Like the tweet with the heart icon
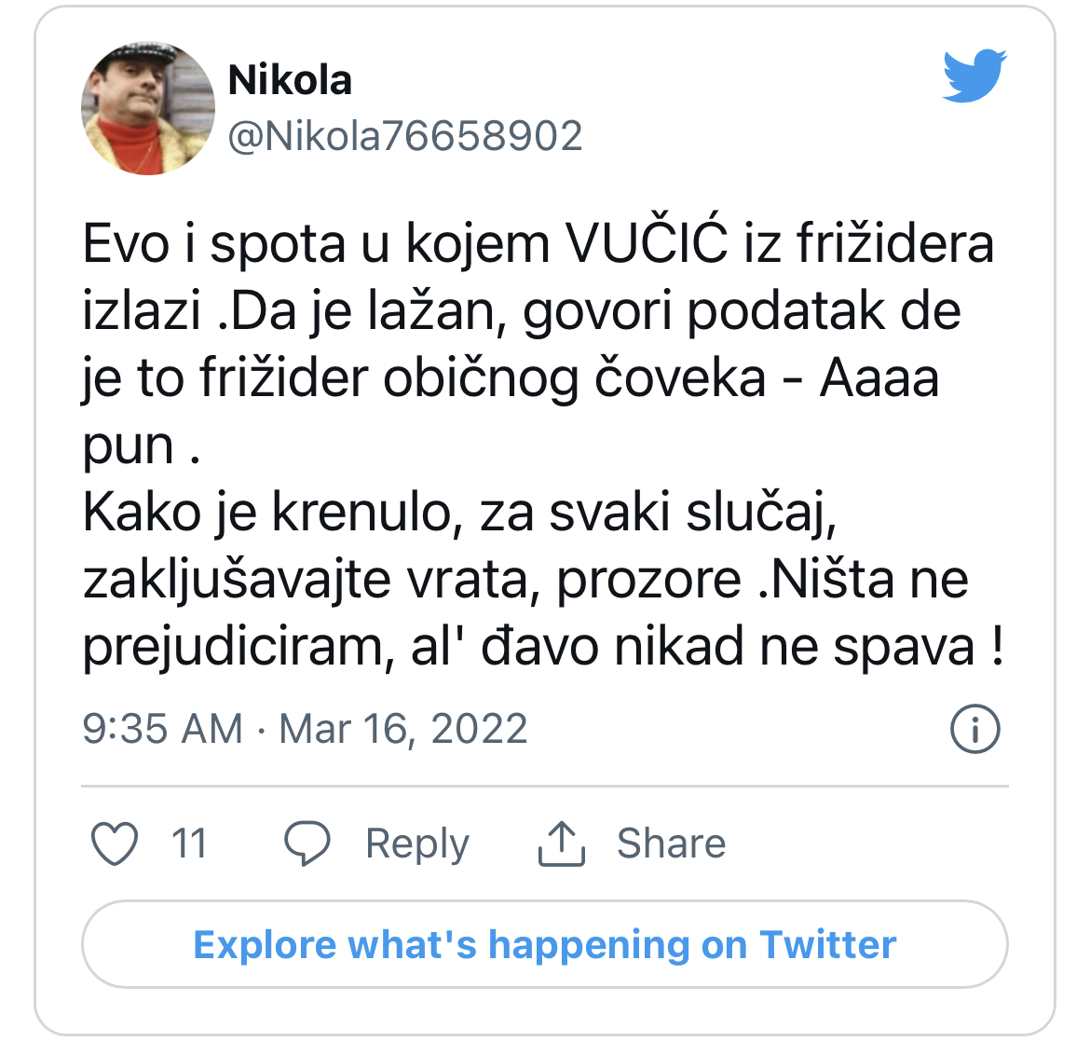Image resolution: width=1090 pixels, height=1056 pixels. 115,843
